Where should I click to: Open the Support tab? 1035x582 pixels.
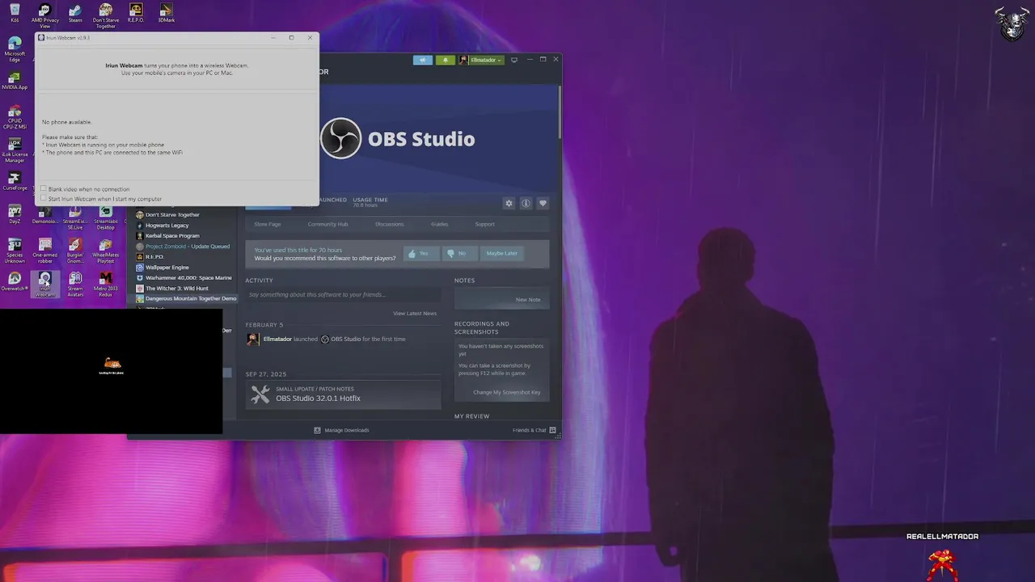pyautogui.click(x=484, y=224)
